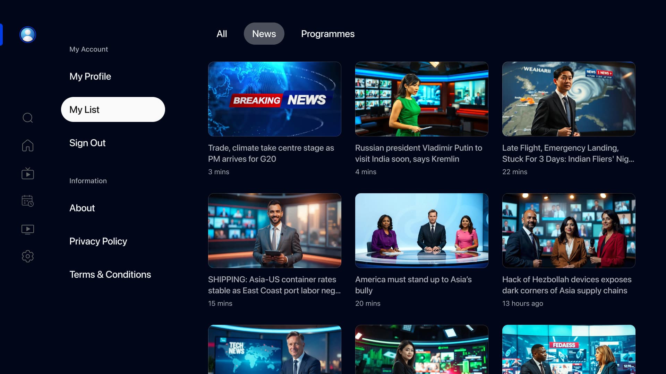666x374 pixels.
Task: Switch to the All tab
Action: tap(222, 34)
